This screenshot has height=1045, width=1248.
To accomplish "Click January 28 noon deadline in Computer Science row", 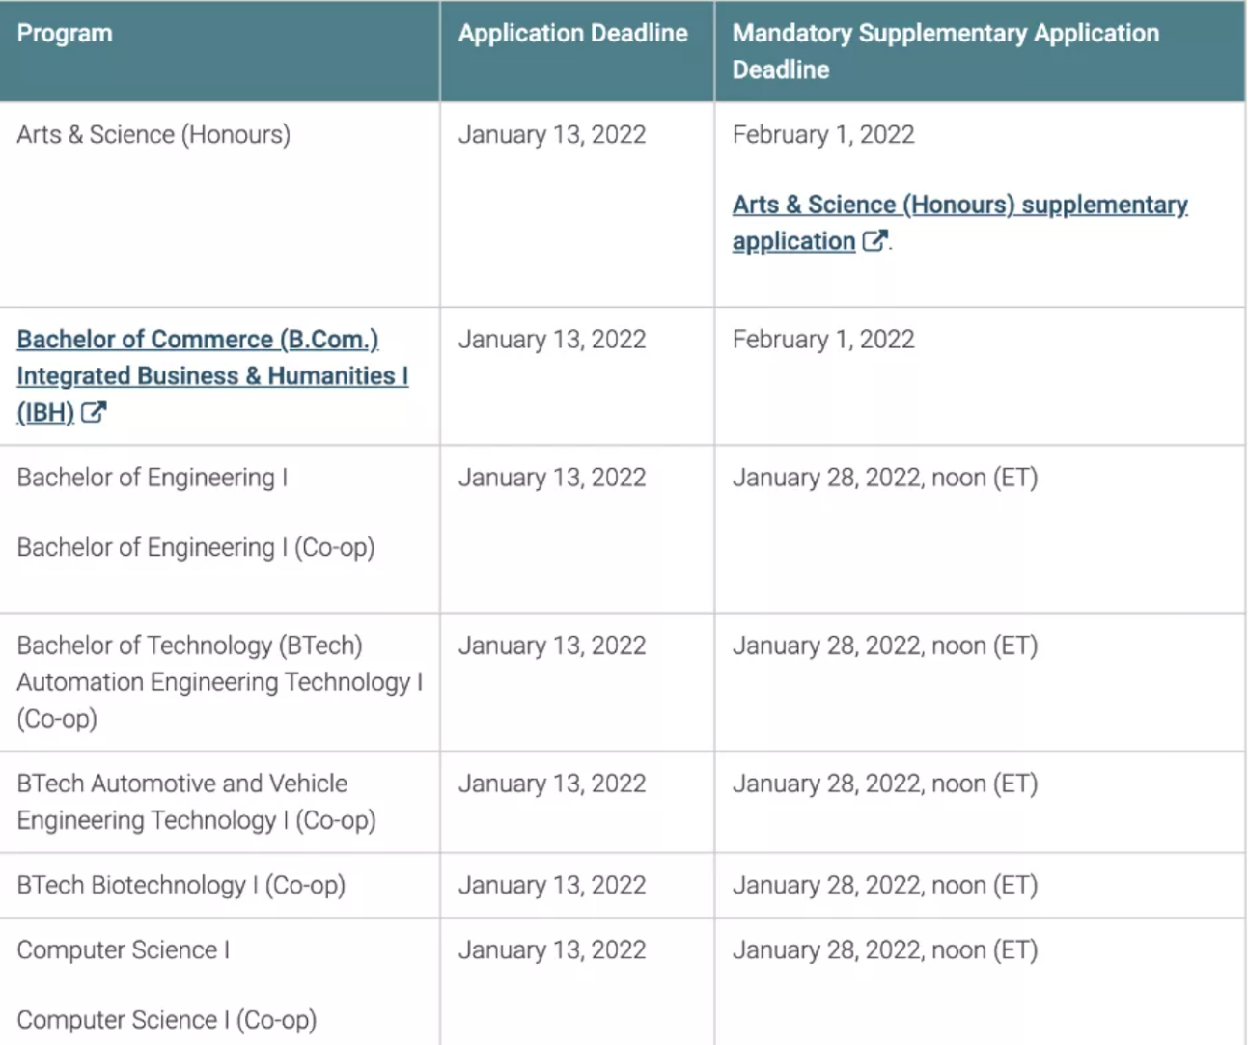I will [884, 950].
